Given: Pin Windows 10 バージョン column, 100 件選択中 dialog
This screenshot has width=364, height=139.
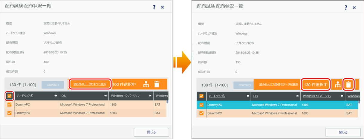Looking at the screenshot, I should pos(150,96).
